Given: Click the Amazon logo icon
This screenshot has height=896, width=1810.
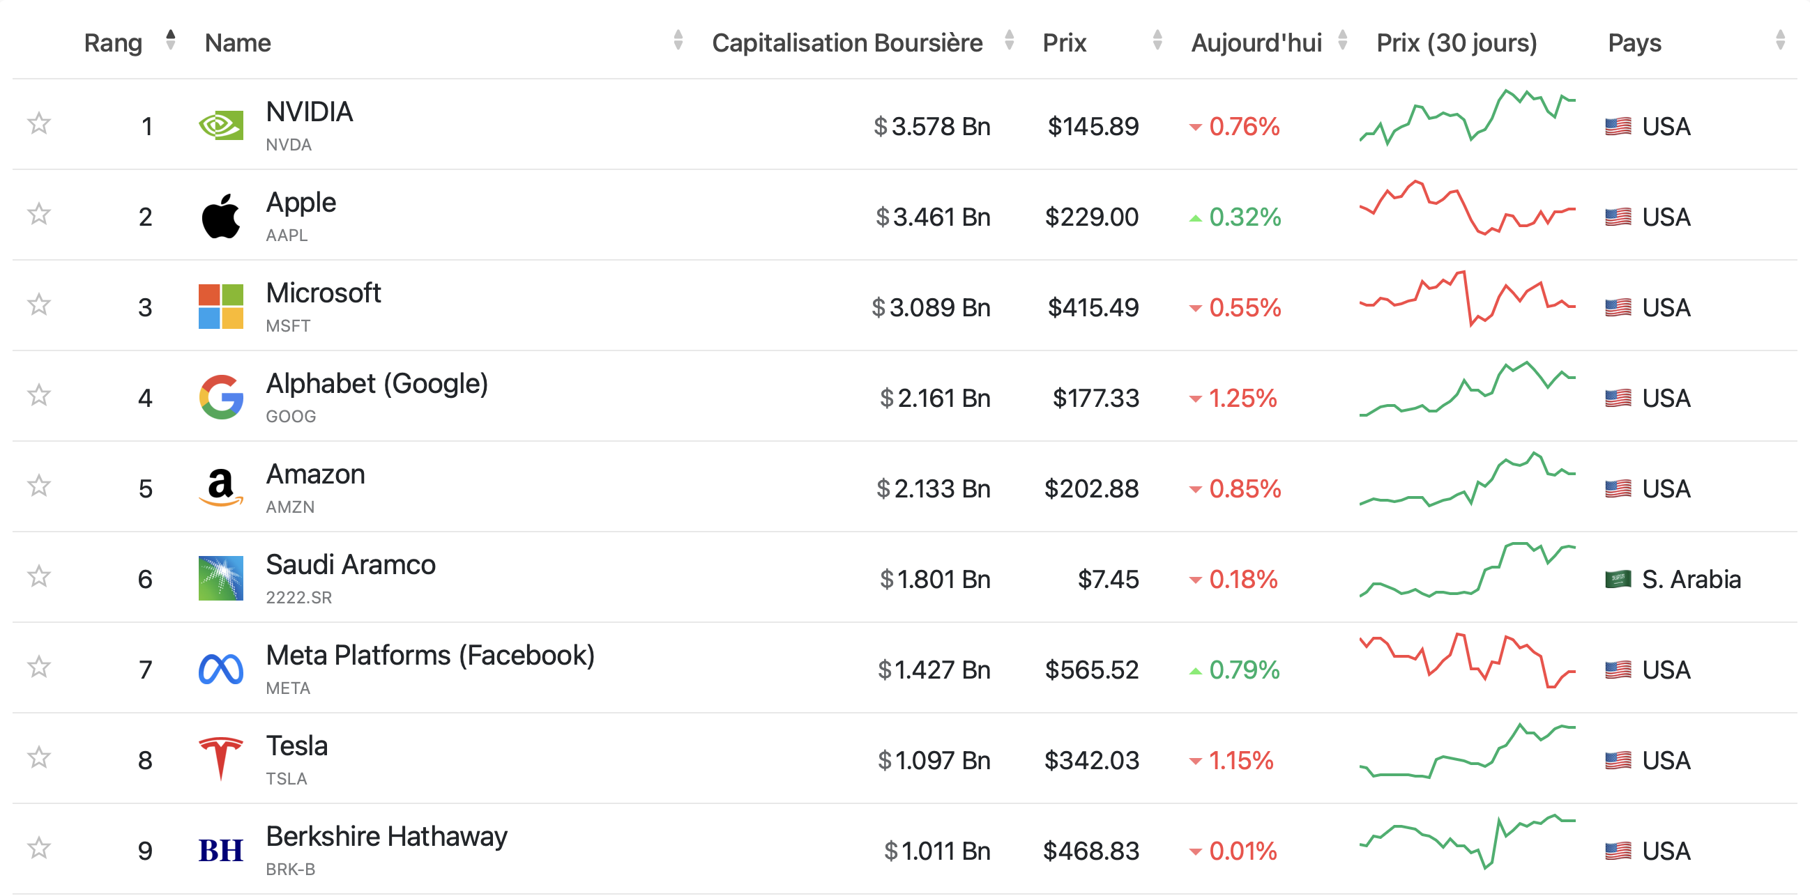Looking at the screenshot, I should (x=220, y=488).
